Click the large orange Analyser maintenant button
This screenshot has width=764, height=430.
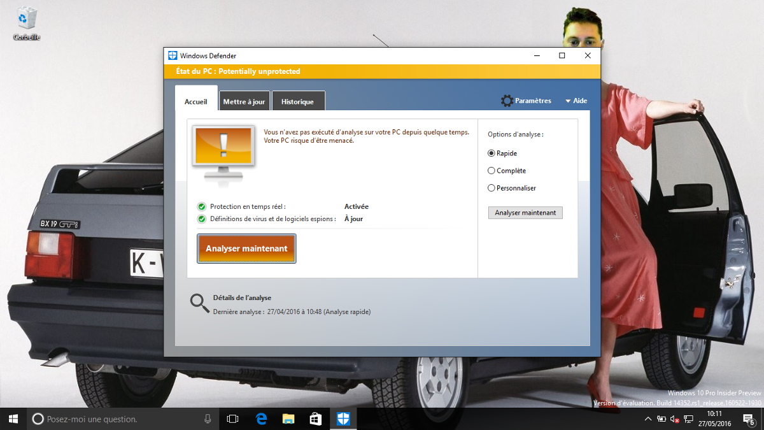[246, 248]
